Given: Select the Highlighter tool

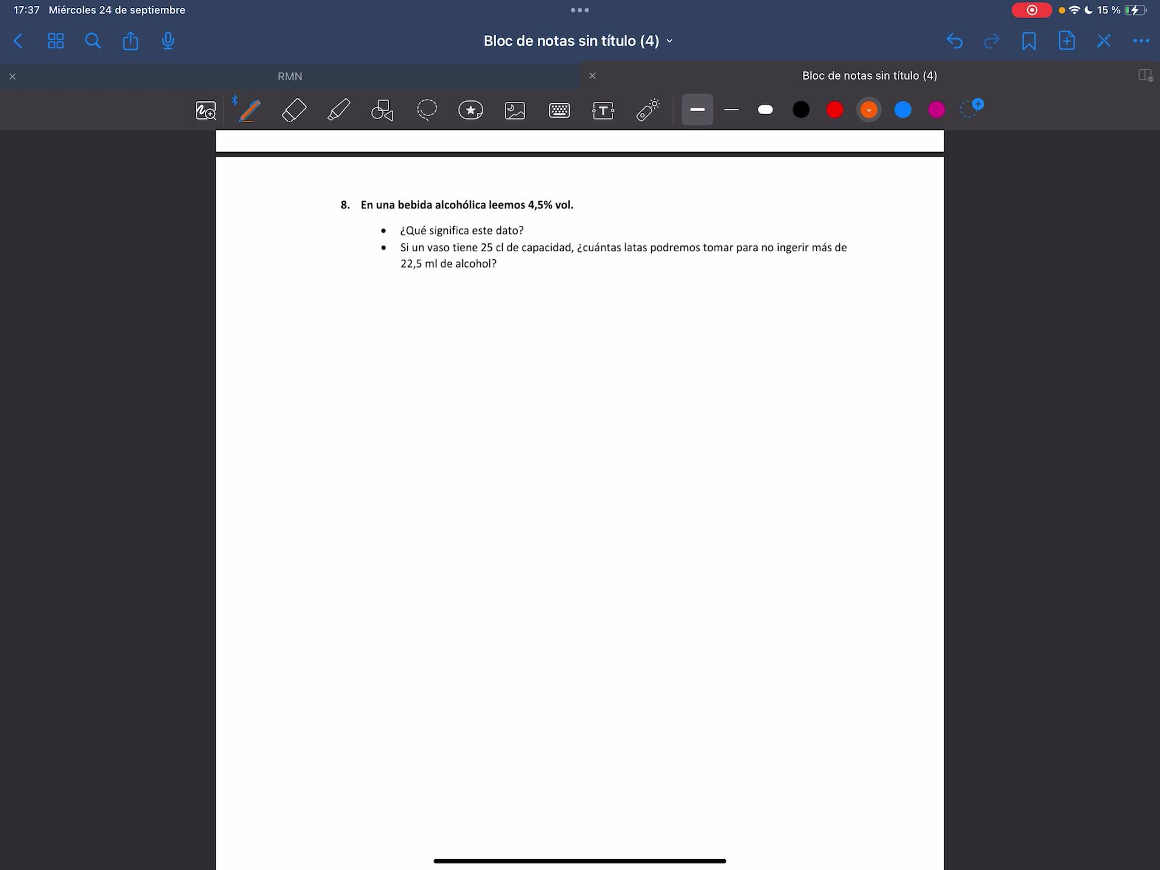Looking at the screenshot, I should [x=338, y=110].
